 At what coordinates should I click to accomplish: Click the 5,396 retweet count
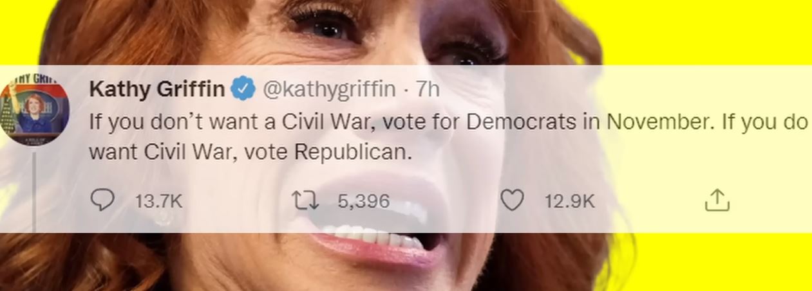(x=364, y=202)
